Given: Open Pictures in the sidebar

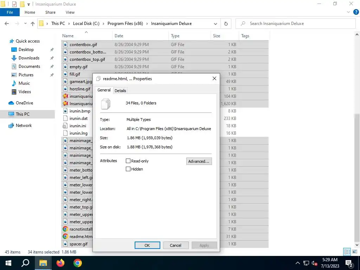Looking at the screenshot, I should pos(26,75).
